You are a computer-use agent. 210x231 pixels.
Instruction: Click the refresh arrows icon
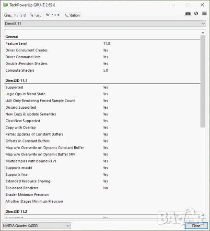tap(196, 13)
